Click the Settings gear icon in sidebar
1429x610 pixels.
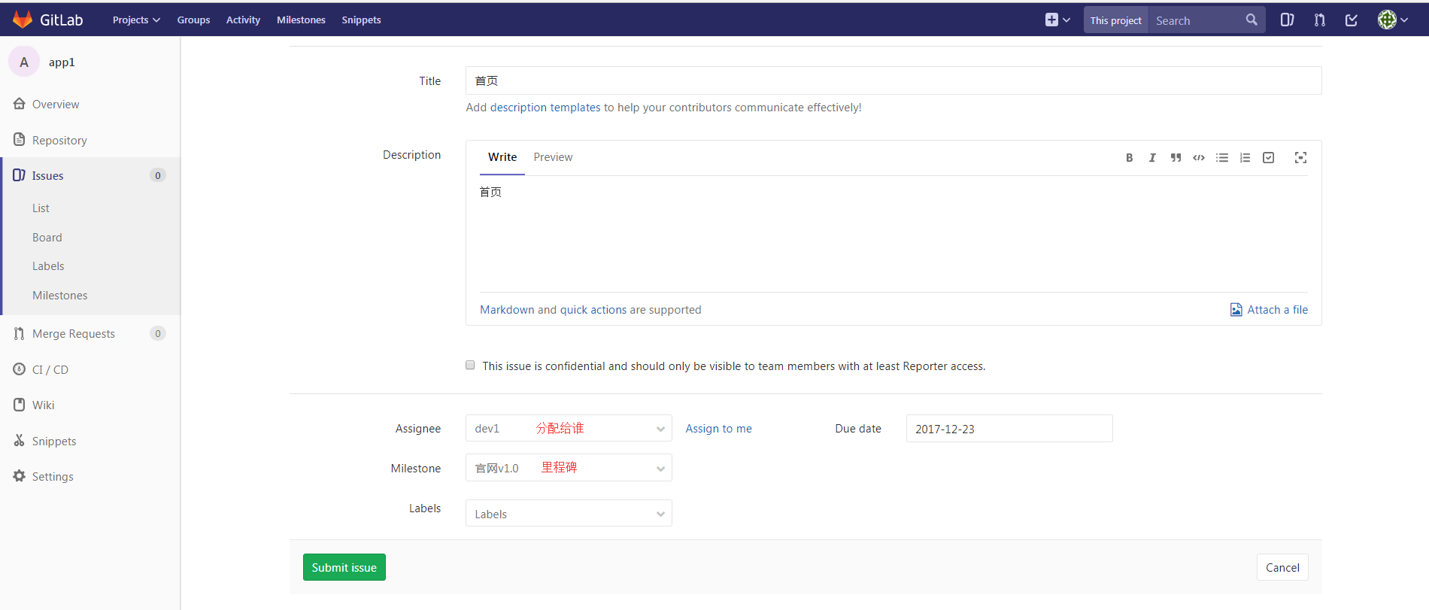click(20, 476)
